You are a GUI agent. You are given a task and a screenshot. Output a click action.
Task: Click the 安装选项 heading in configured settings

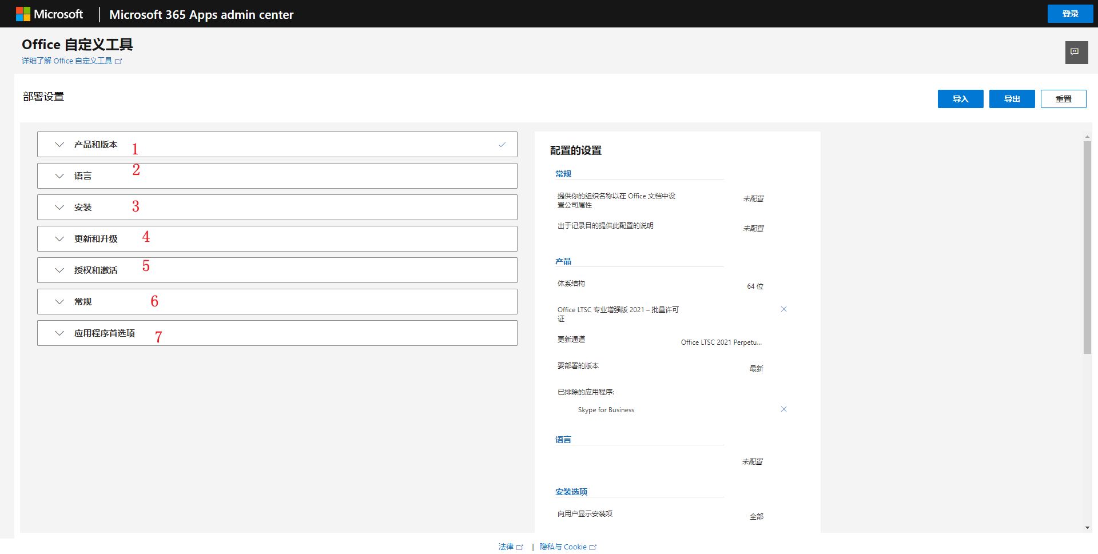pos(571,492)
